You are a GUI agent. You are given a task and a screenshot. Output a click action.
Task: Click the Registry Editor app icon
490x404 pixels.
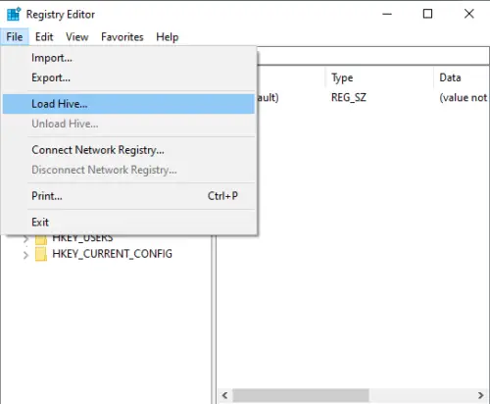tap(14, 14)
